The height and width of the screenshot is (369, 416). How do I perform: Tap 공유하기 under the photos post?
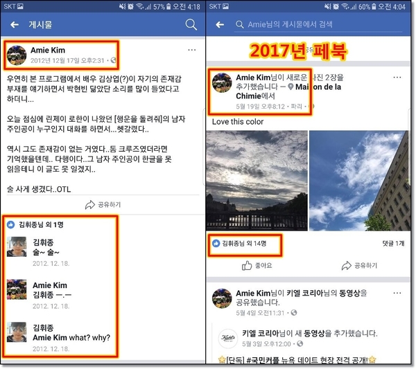click(359, 265)
